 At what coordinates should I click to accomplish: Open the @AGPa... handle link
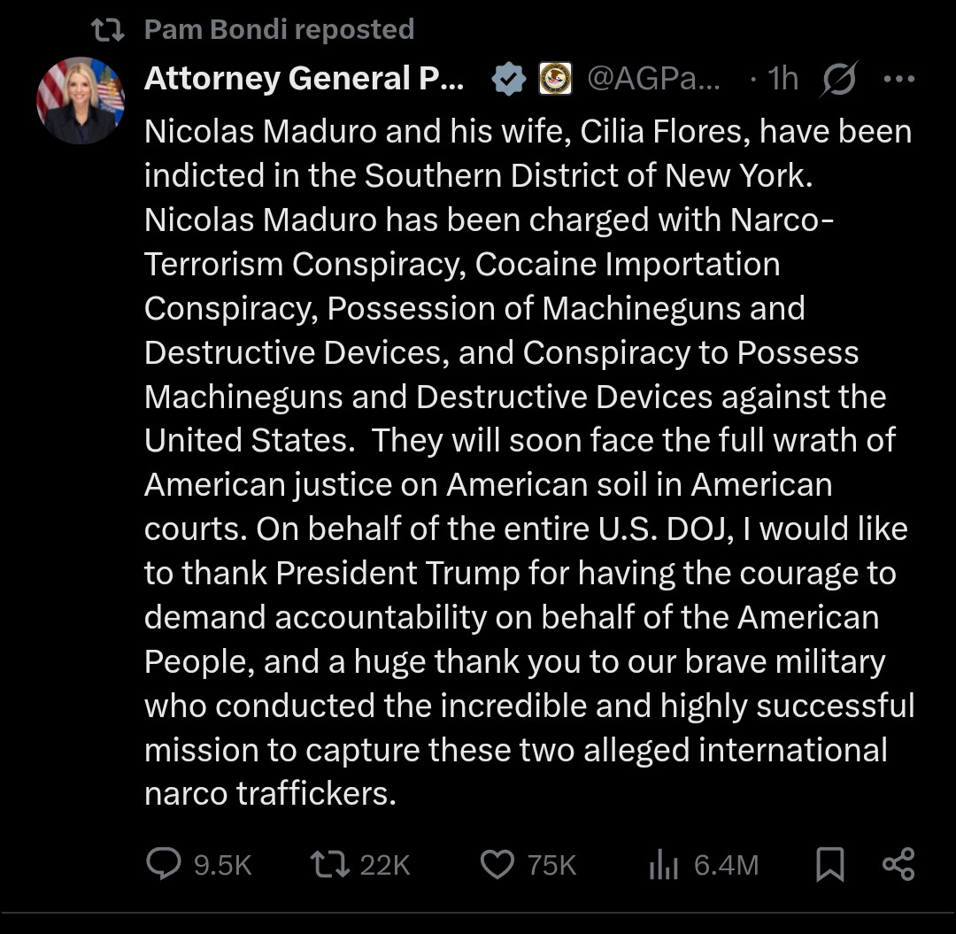653,80
